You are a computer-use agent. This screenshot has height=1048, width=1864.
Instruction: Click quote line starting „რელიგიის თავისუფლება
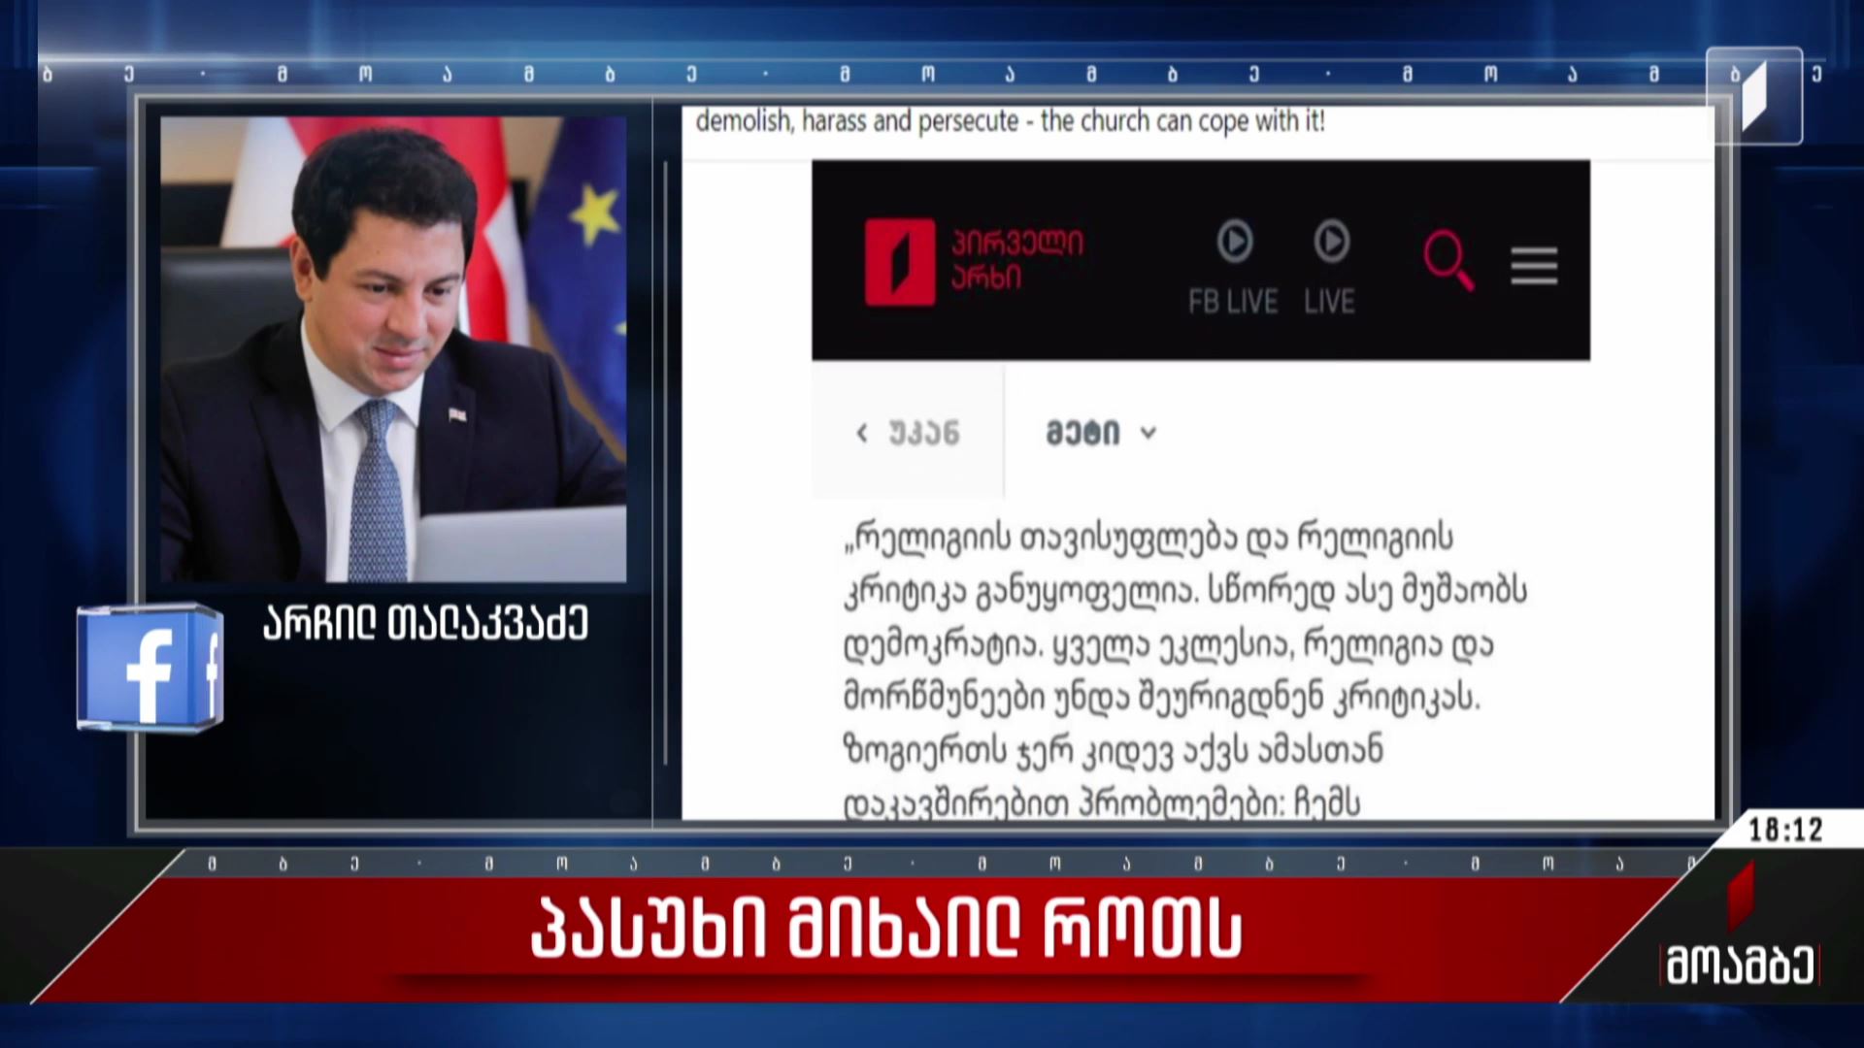[1148, 538]
